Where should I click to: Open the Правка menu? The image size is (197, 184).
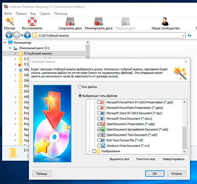click(x=21, y=14)
